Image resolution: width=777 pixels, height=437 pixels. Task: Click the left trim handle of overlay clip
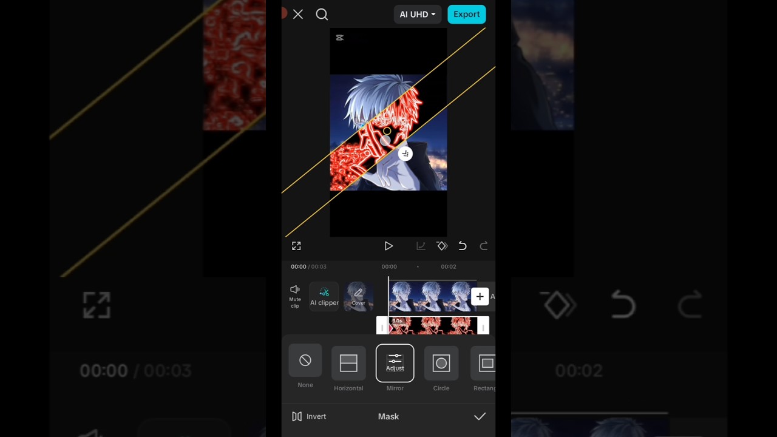[x=382, y=326]
